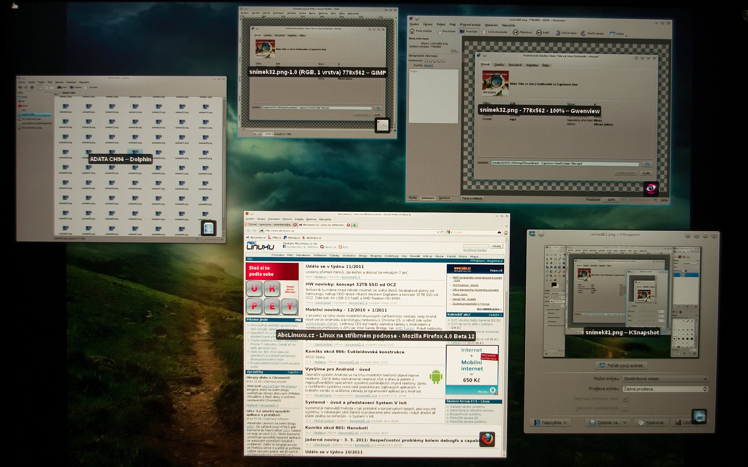Click Firefox home button icon
Screen dimensions: 748x467
point(506,232)
